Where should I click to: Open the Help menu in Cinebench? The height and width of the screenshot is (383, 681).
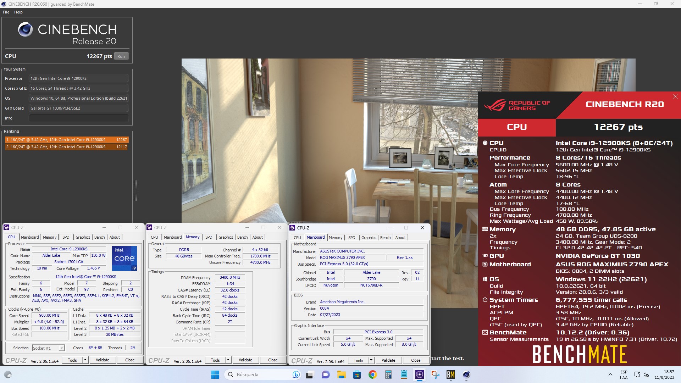click(18, 12)
